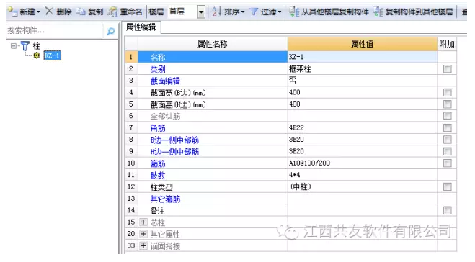Click the 复制构件到其他楼层 button label

419,12
